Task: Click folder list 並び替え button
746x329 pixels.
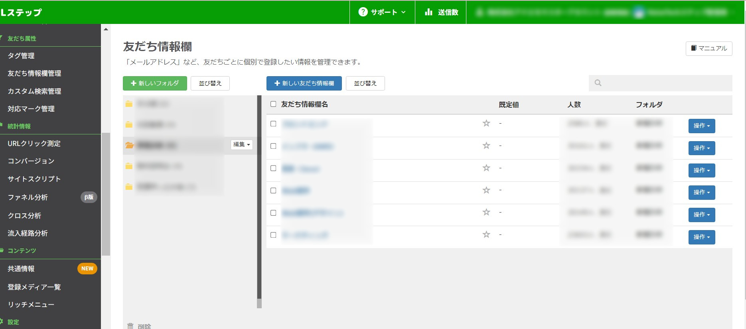Action: click(x=210, y=83)
